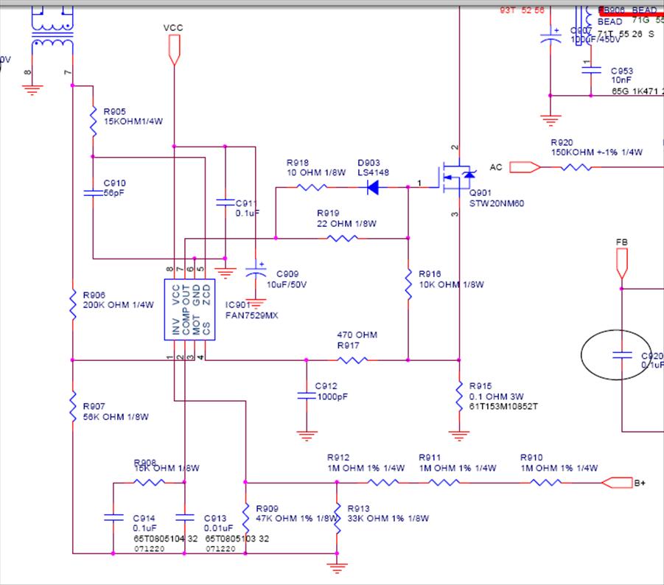
Task: Click the circled C920 capacitor symbol
Action: [622, 355]
